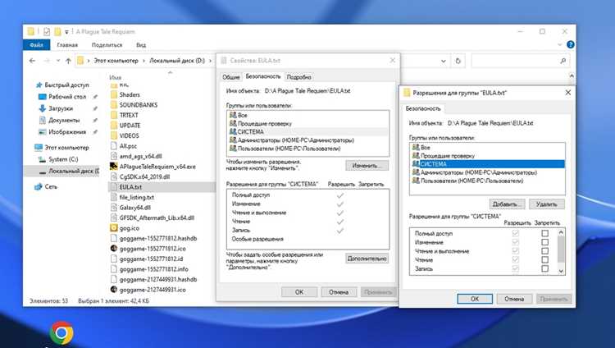
Task: Click the Имя column header
Action: point(116,77)
